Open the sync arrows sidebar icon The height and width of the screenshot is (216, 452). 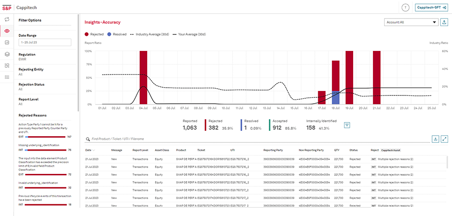click(x=7, y=19)
